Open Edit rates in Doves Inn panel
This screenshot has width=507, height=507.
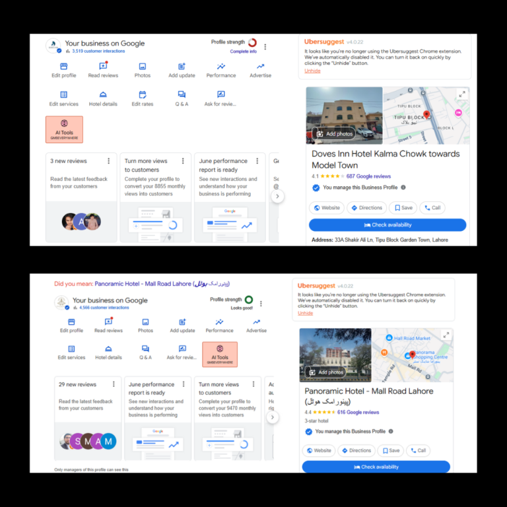[143, 99]
